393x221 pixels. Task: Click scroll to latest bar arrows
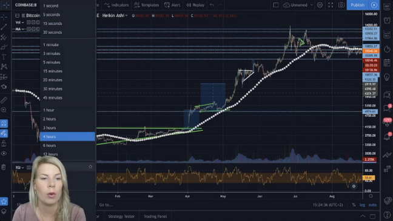[x=354, y=186]
